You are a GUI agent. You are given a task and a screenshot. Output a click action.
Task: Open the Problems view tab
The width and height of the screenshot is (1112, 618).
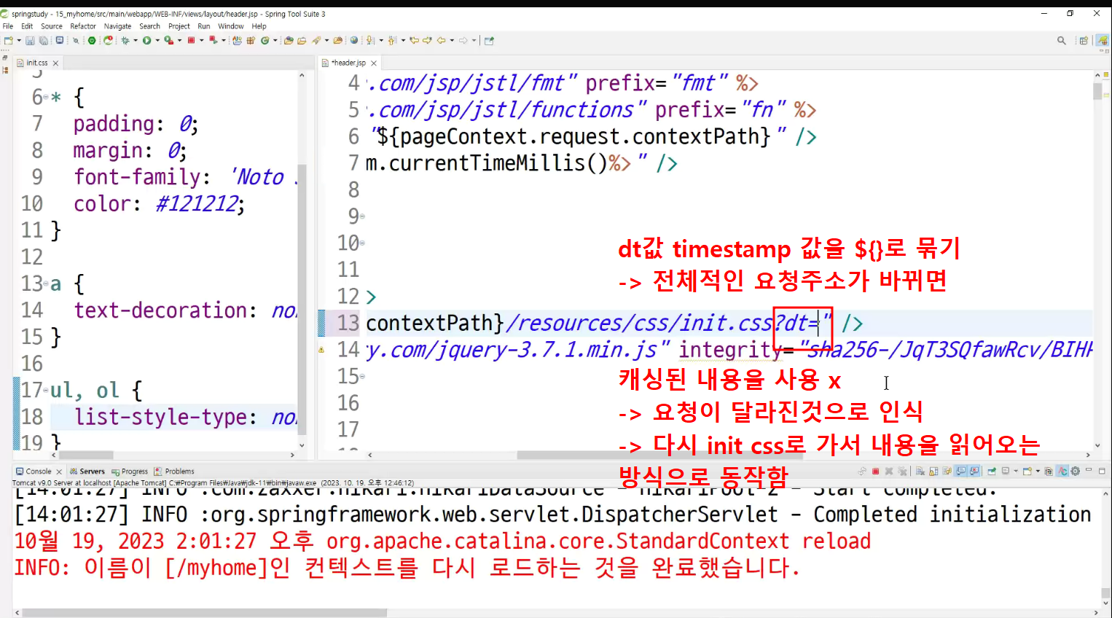pos(174,472)
